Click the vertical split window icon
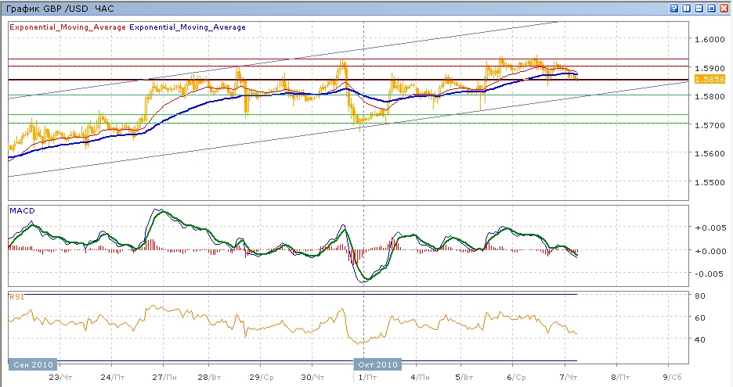The image size is (733, 387). 687,8
